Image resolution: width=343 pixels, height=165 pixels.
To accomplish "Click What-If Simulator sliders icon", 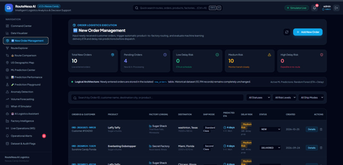I will coord(7,107).
